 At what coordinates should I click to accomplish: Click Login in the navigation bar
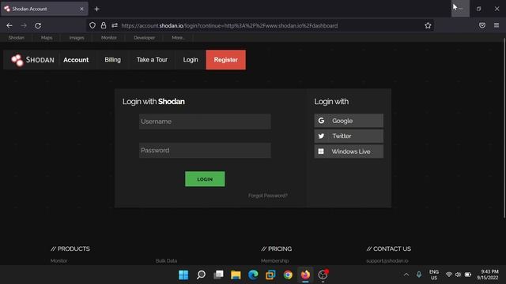(x=191, y=60)
